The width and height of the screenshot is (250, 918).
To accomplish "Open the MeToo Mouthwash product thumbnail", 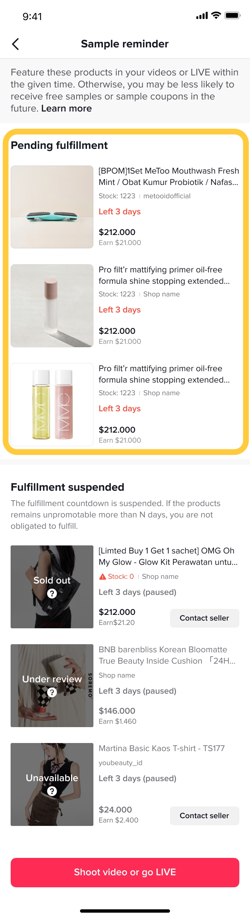I will [52, 207].
